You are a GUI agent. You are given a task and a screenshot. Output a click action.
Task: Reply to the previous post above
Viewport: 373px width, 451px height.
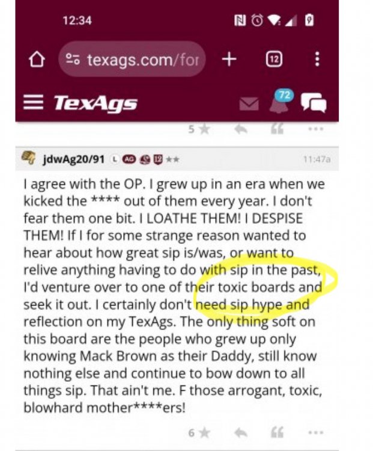[241, 129]
